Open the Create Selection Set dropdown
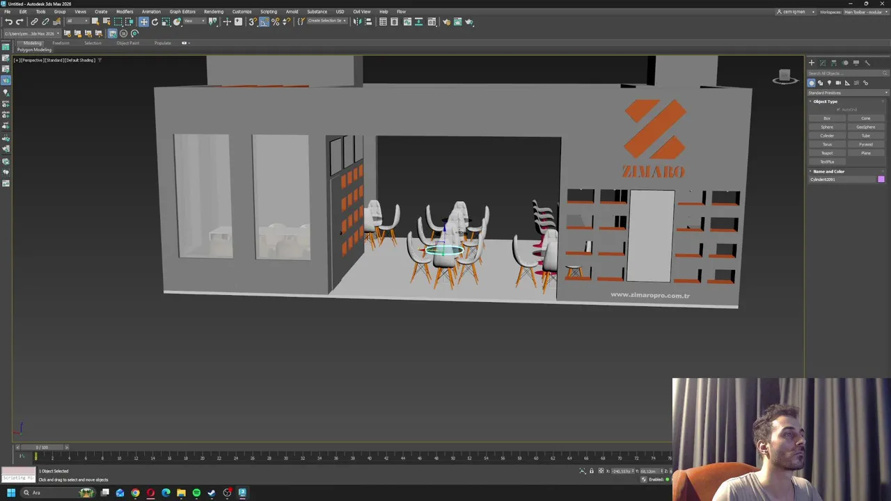This screenshot has height=501, width=891. (327, 21)
